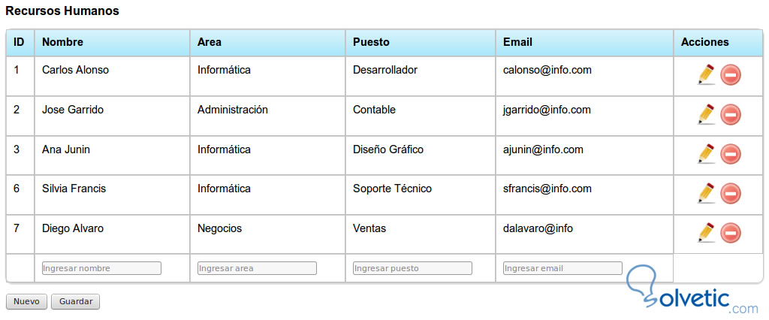Edit the Silvia Francis entry
The image size is (769, 320).
click(706, 193)
